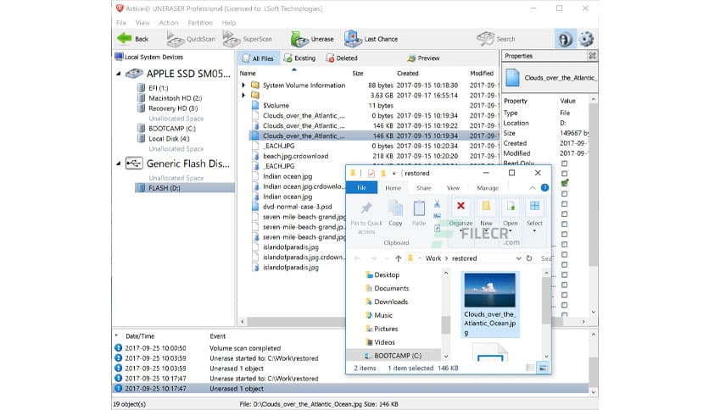Open settings via the gear icon
This screenshot has height=410, width=709.
pyautogui.click(x=587, y=39)
